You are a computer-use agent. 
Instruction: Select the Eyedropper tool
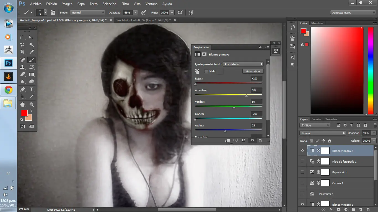click(32, 52)
